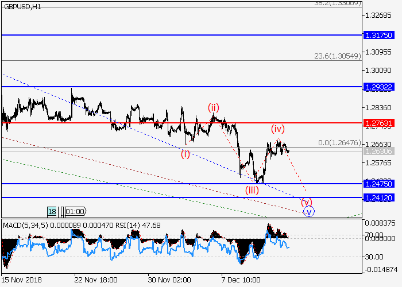Select the red 1.27631 price tag
Viewport: 402px width, 287px height.
pos(378,123)
